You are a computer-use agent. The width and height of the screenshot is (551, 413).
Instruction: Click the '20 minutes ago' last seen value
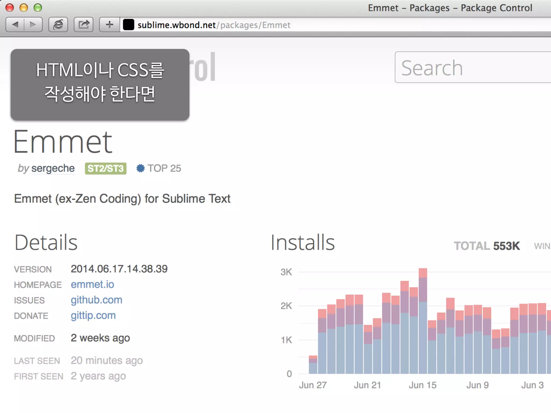(107, 361)
